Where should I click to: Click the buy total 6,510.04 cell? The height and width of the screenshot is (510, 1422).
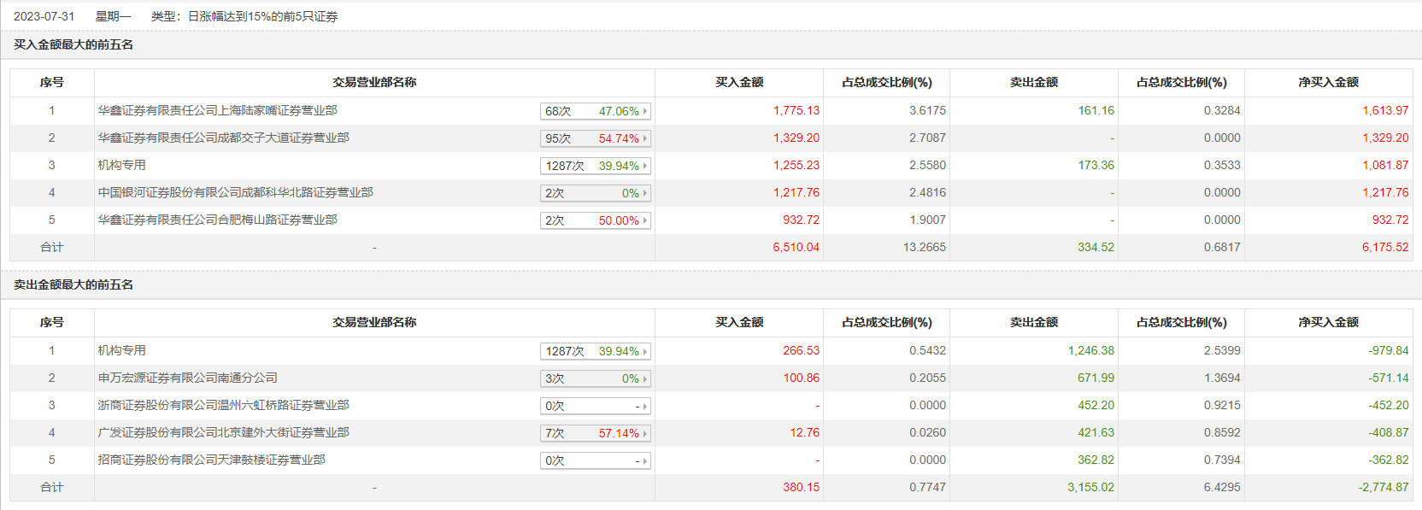796,247
